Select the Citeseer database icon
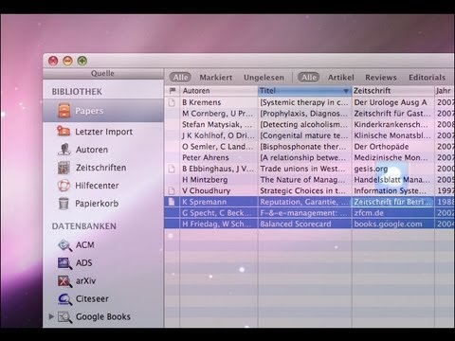This screenshot has height=341, width=455. click(64, 299)
